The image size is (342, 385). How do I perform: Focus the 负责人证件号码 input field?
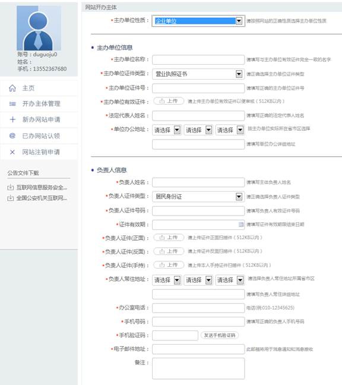(198, 211)
